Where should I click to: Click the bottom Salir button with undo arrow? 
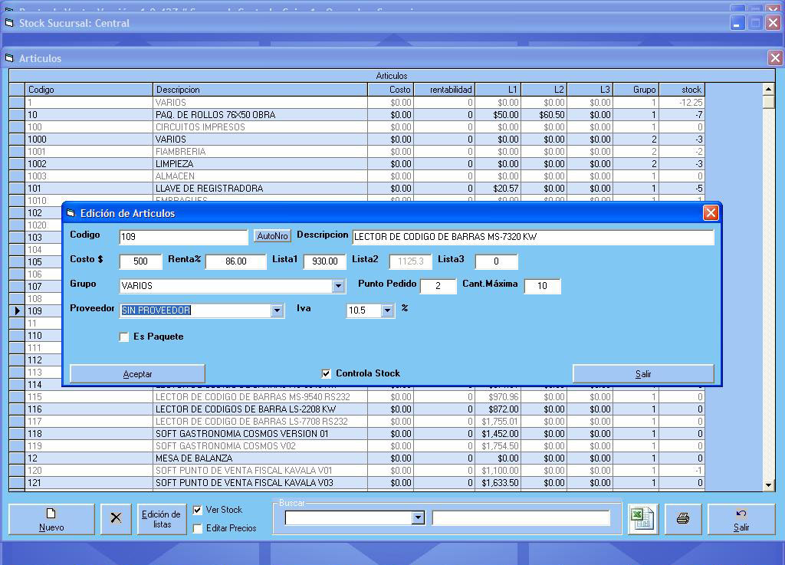coord(741,519)
